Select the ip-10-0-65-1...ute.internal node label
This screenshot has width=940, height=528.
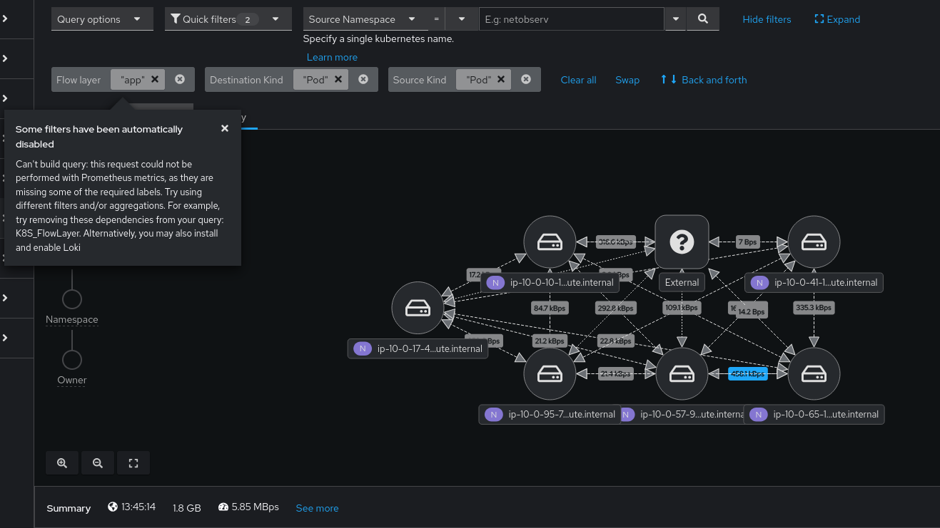coord(814,415)
